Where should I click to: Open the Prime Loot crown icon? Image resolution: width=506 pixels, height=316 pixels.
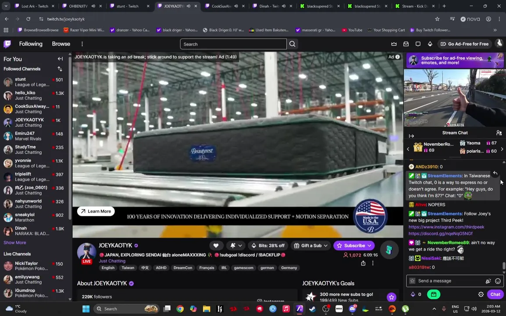[x=394, y=44]
